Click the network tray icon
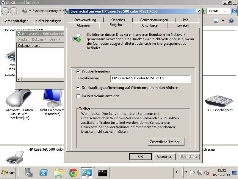The image size is (238, 179). point(199,173)
